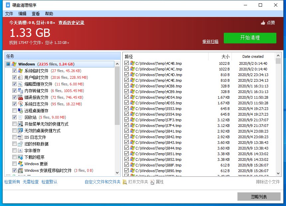Image resolution: width=286 pixels, height=206 pixels.
Task: Sort file list by Date created column
Action: [x=253, y=56]
